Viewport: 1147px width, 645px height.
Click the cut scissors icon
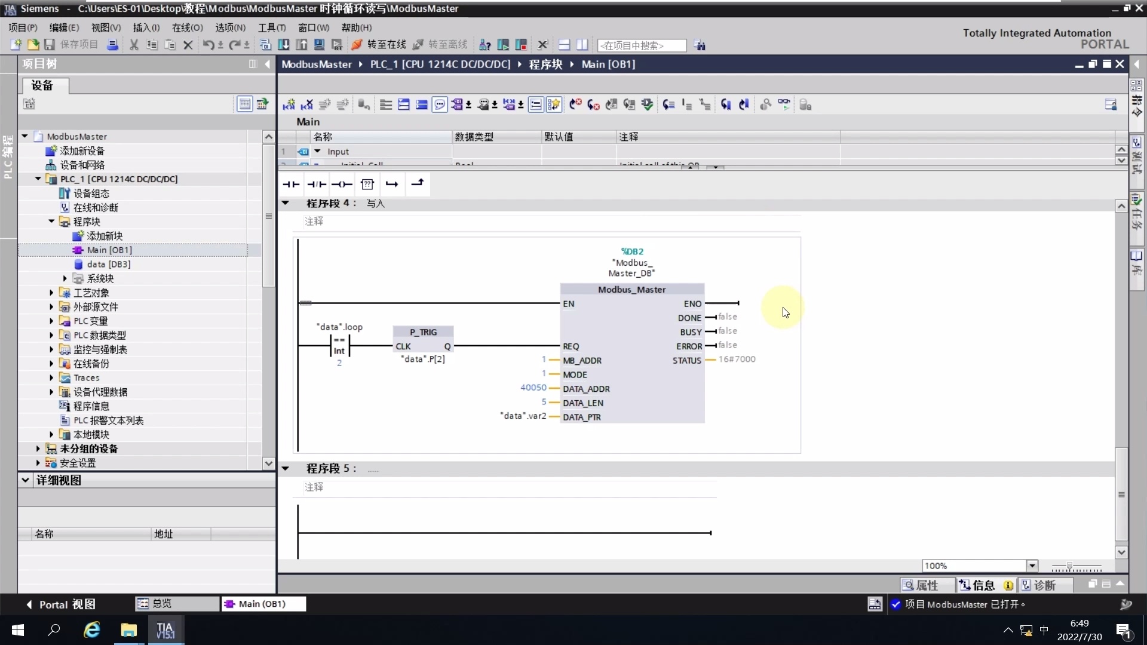(x=134, y=45)
